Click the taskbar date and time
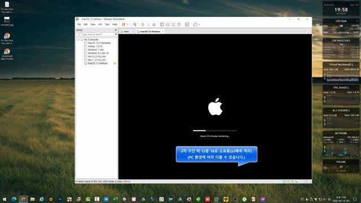The width and height of the screenshot is (361, 203). [341, 199]
